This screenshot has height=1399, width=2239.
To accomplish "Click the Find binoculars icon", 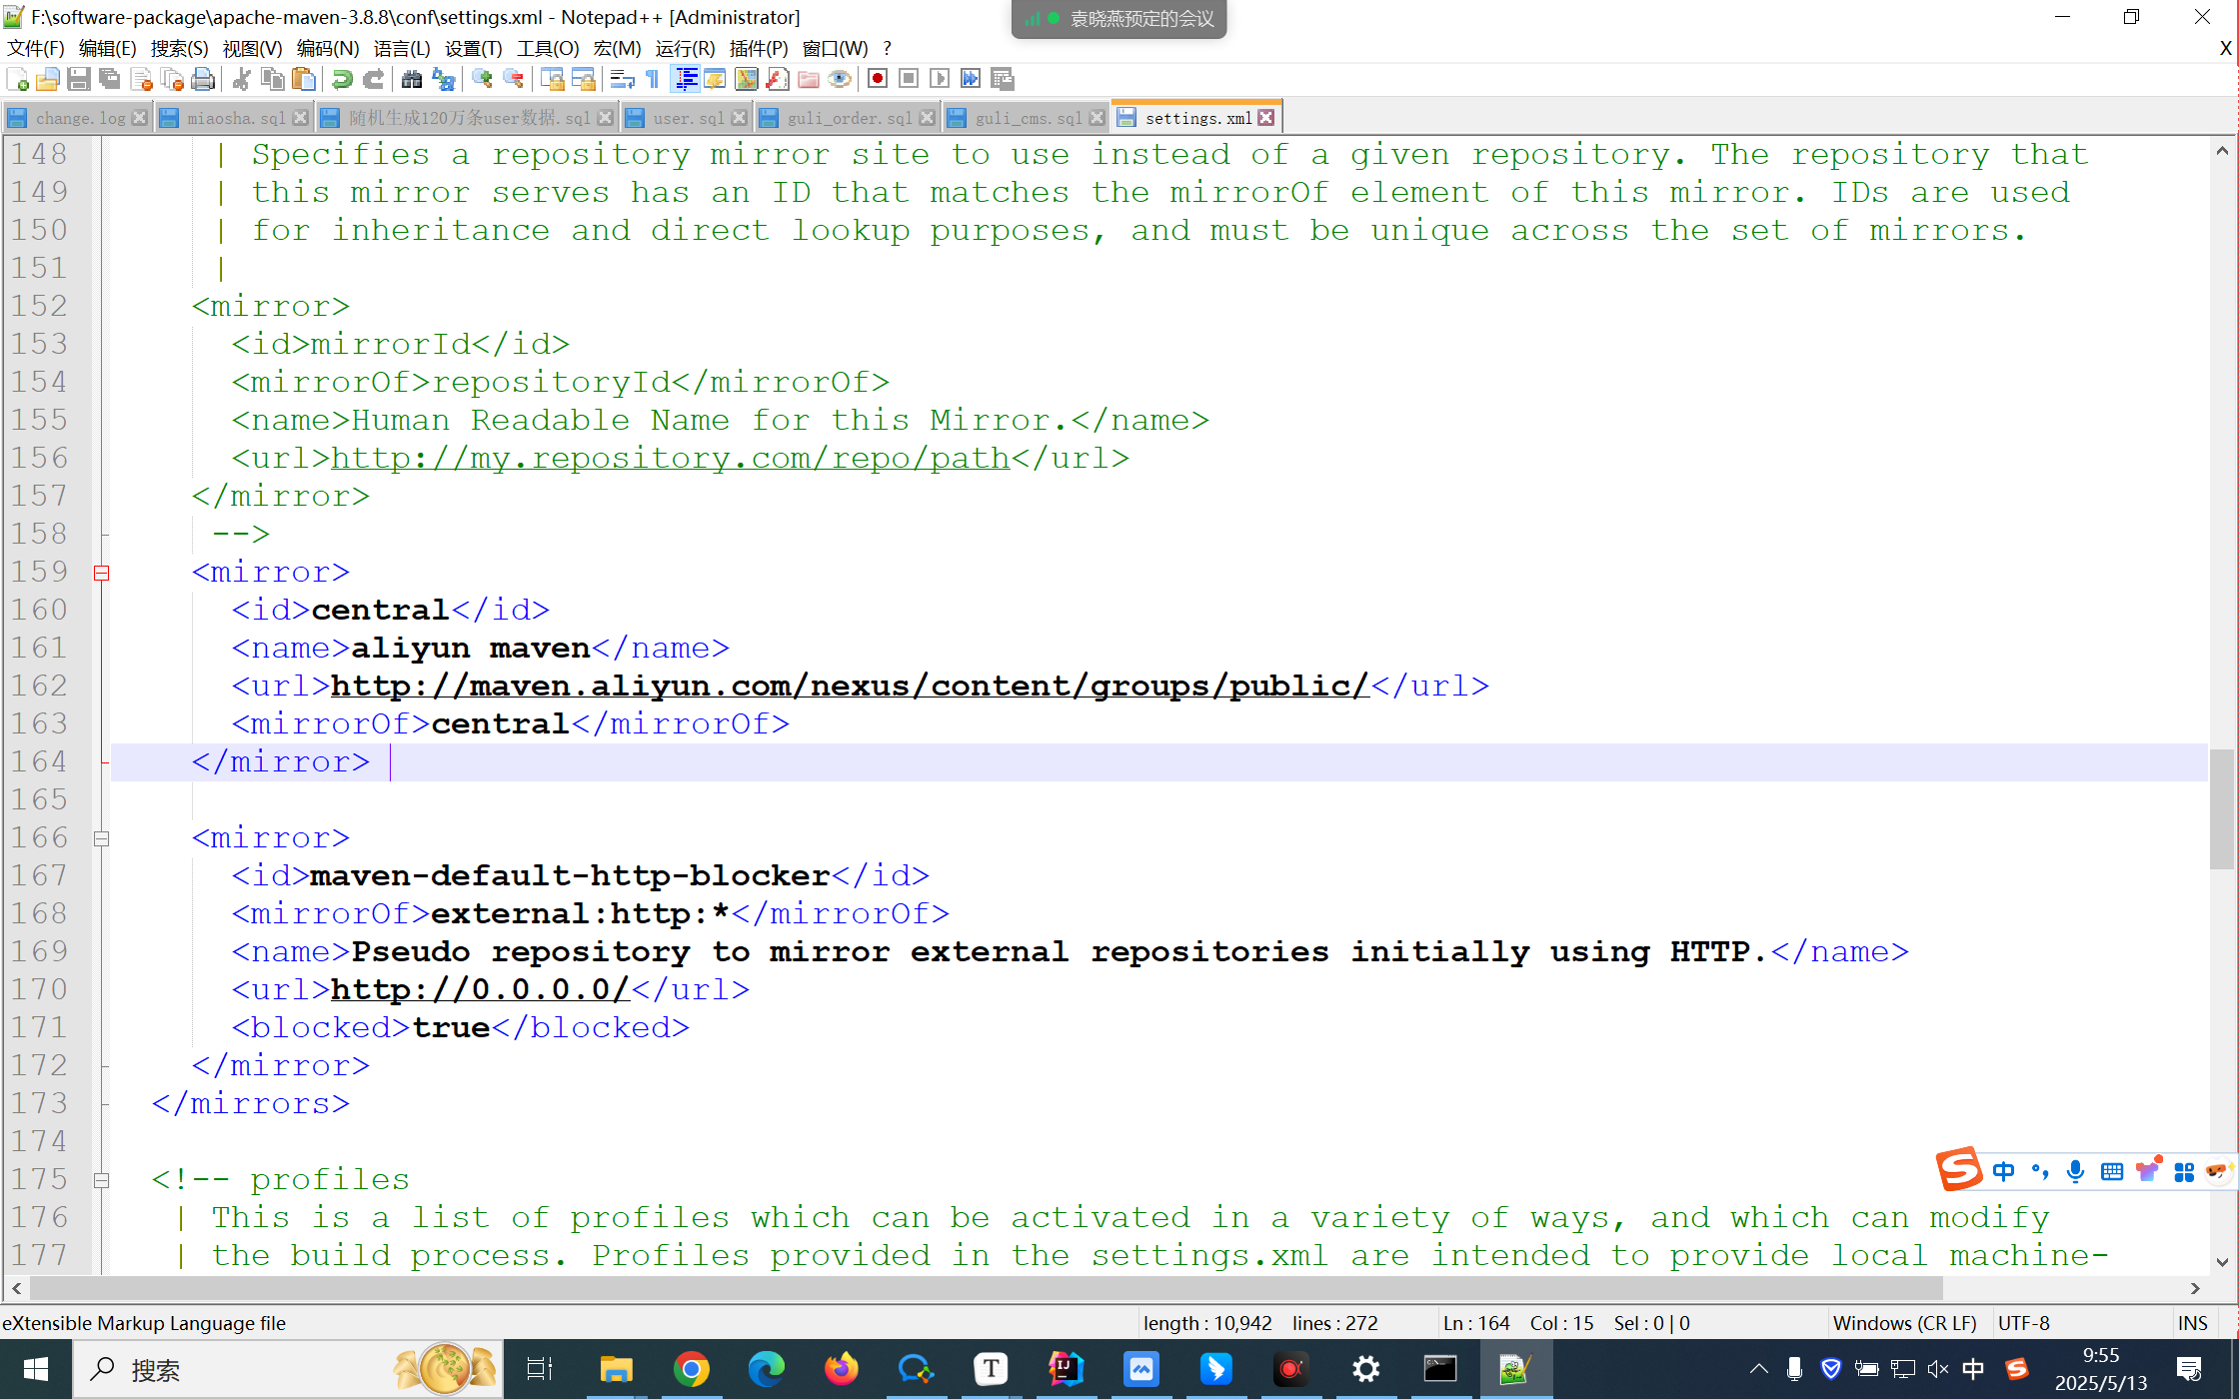I will 411,79.
